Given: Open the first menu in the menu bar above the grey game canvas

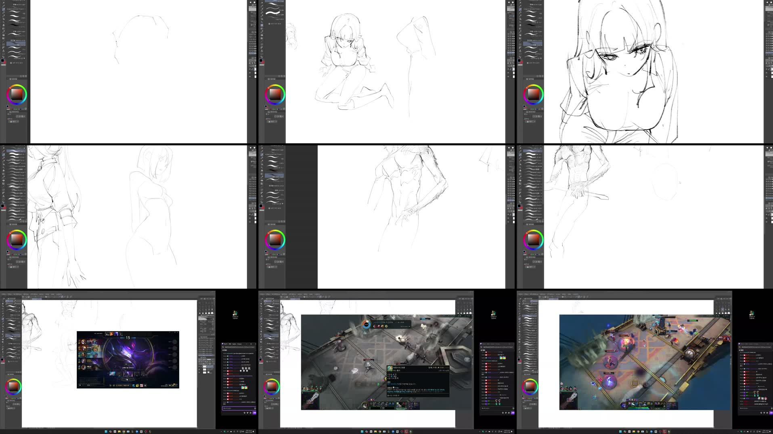Looking at the screenshot, I should click(262, 294).
